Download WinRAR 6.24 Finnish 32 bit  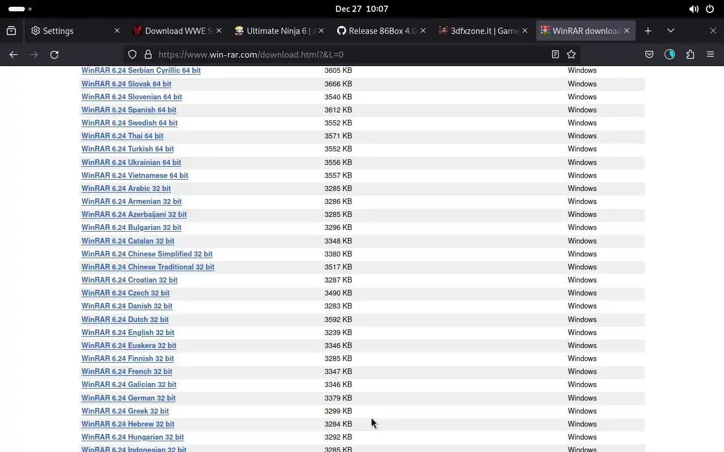point(128,358)
